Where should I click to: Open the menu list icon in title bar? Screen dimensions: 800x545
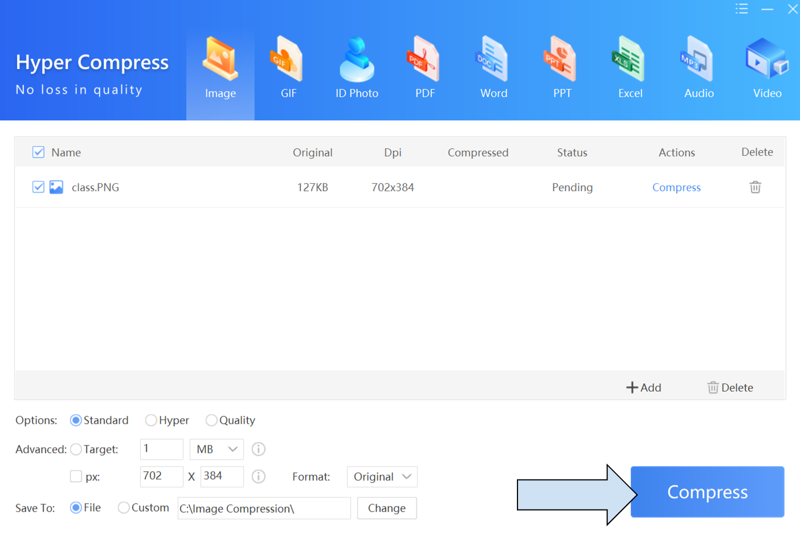742,9
